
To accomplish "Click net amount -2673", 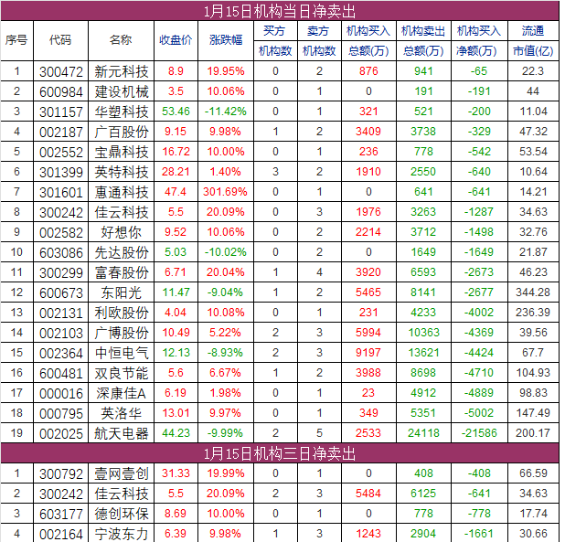I will 479,272.
